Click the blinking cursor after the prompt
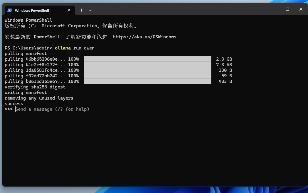308x193 pixels. (x=16, y=109)
